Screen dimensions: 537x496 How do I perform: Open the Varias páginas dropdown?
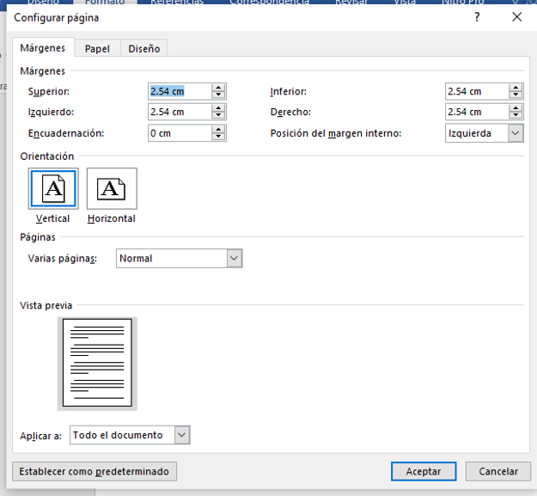click(234, 258)
